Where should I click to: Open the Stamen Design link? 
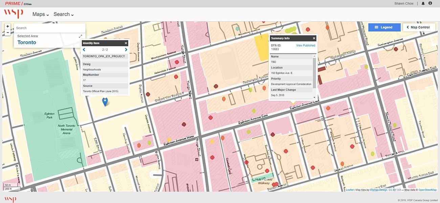click(379, 190)
